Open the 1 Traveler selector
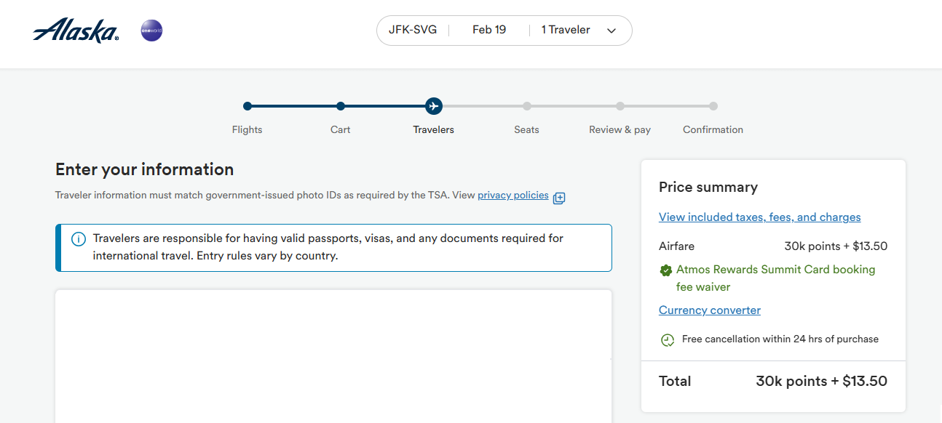 566,30
